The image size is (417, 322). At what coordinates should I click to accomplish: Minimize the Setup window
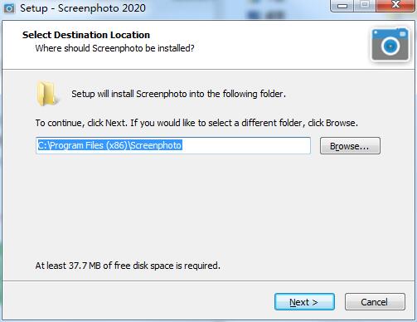pyautogui.click(x=342, y=6)
